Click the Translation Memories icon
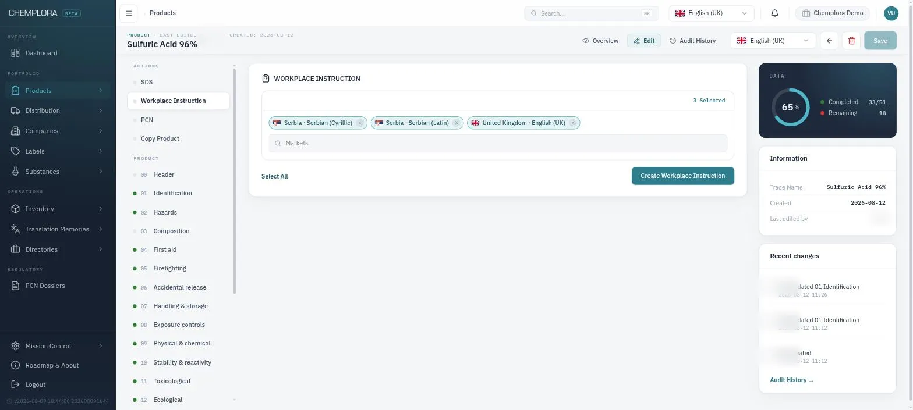 click(x=16, y=229)
